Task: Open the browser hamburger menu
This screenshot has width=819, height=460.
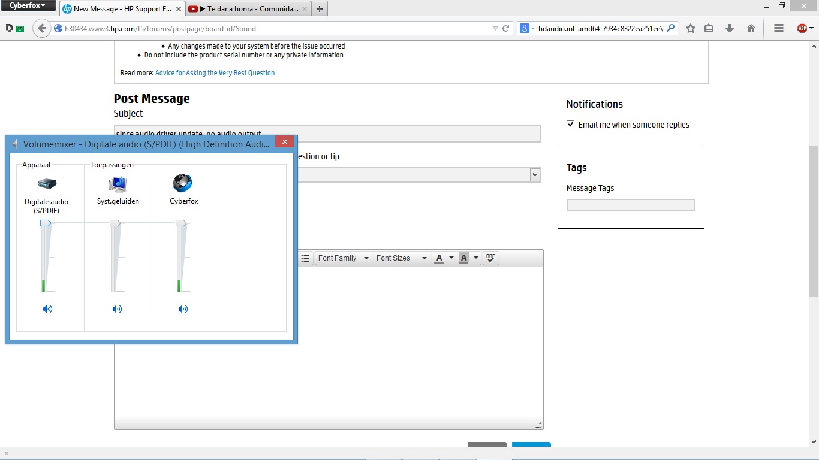Action: click(x=779, y=28)
